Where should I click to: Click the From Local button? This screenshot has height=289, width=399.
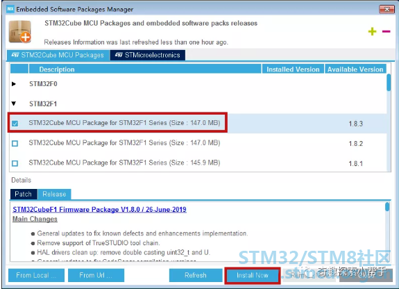(x=36, y=275)
